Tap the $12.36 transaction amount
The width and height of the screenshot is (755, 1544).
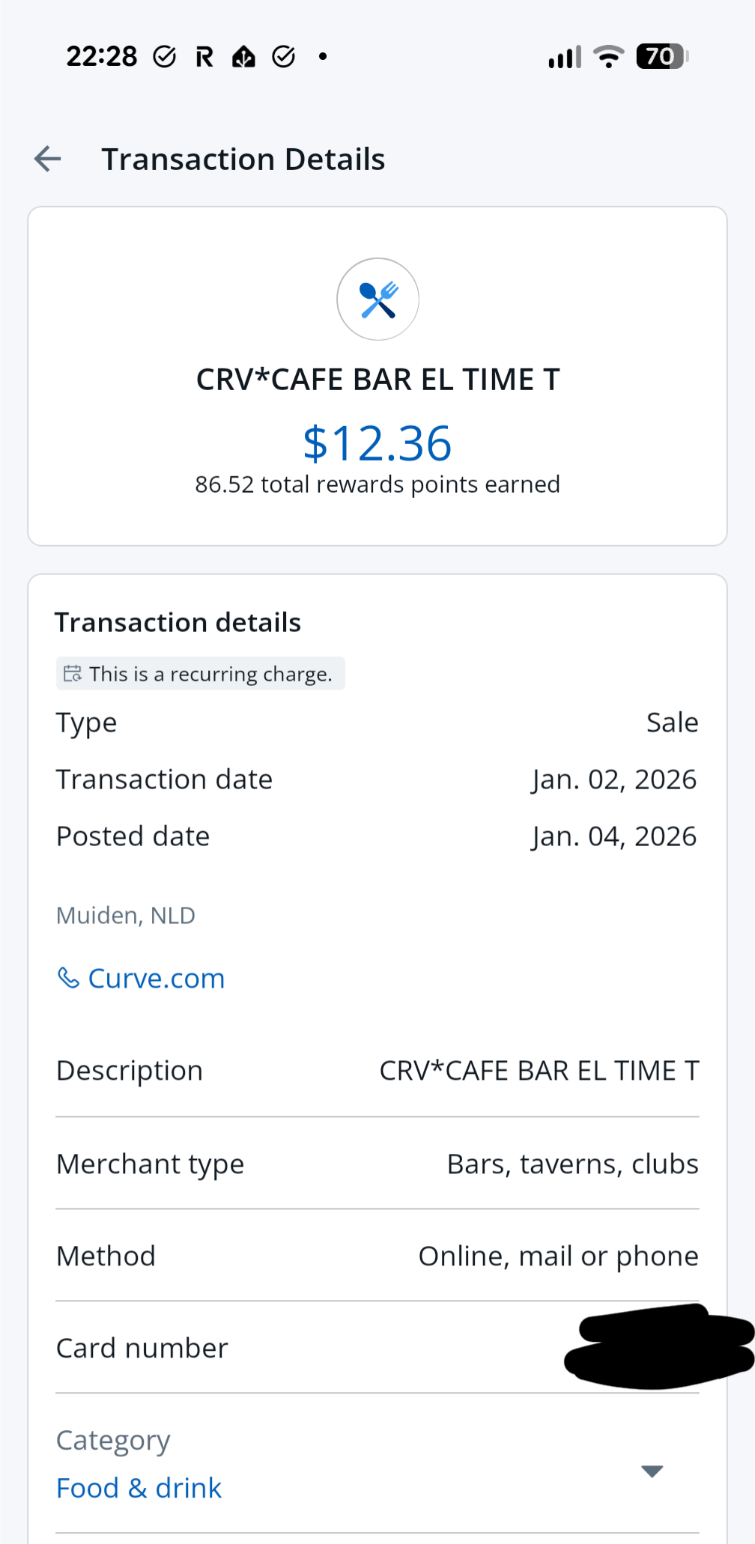click(x=377, y=443)
